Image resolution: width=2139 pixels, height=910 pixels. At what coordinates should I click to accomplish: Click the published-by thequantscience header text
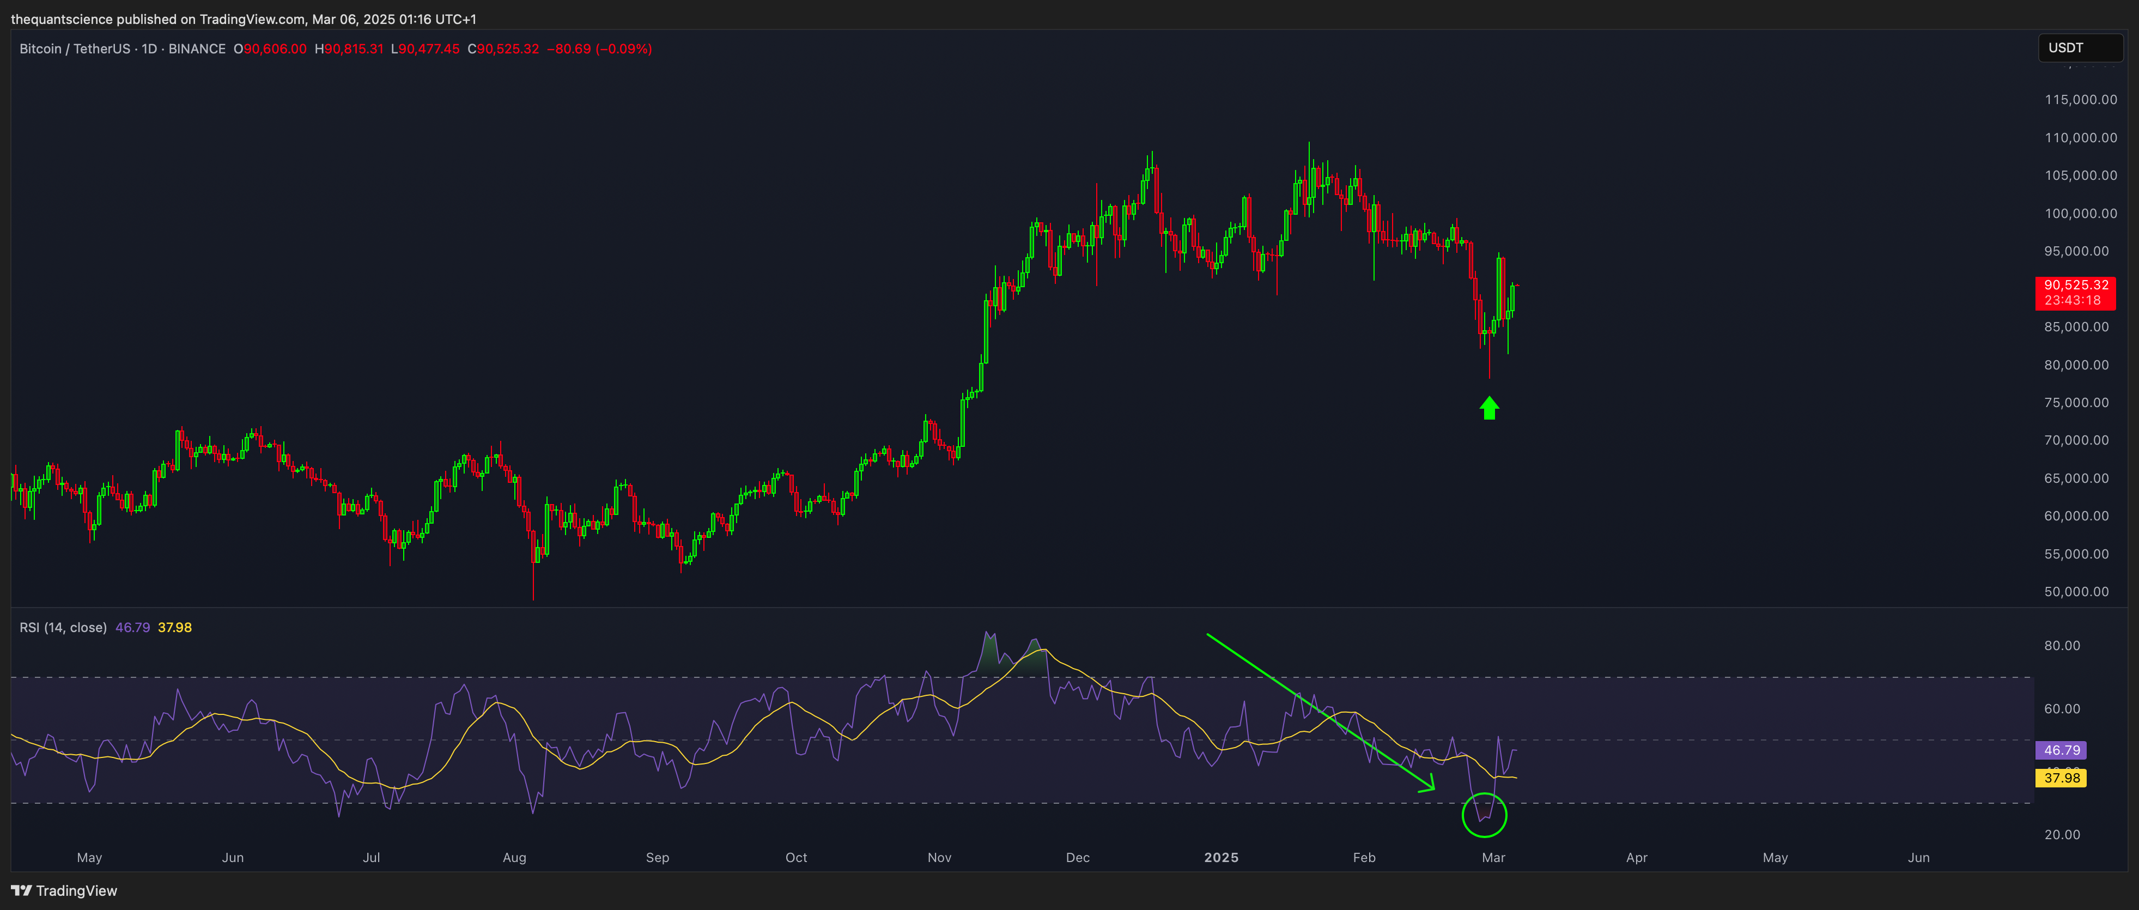click(244, 19)
